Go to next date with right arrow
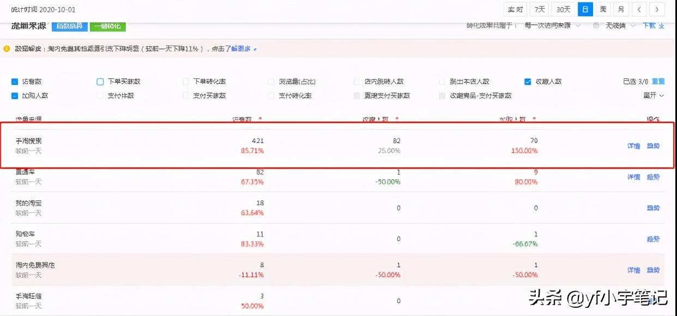The height and width of the screenshot is (316, 677). click(658, 9)
